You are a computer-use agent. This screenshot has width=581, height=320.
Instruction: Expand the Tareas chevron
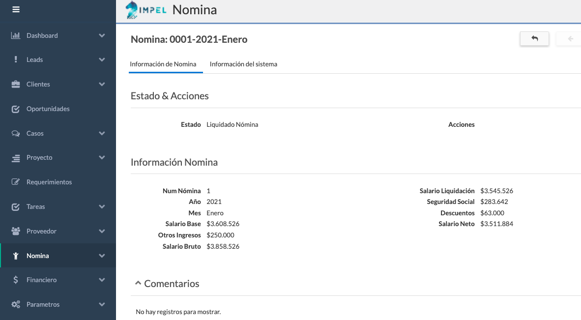click(x=102, y=206)
